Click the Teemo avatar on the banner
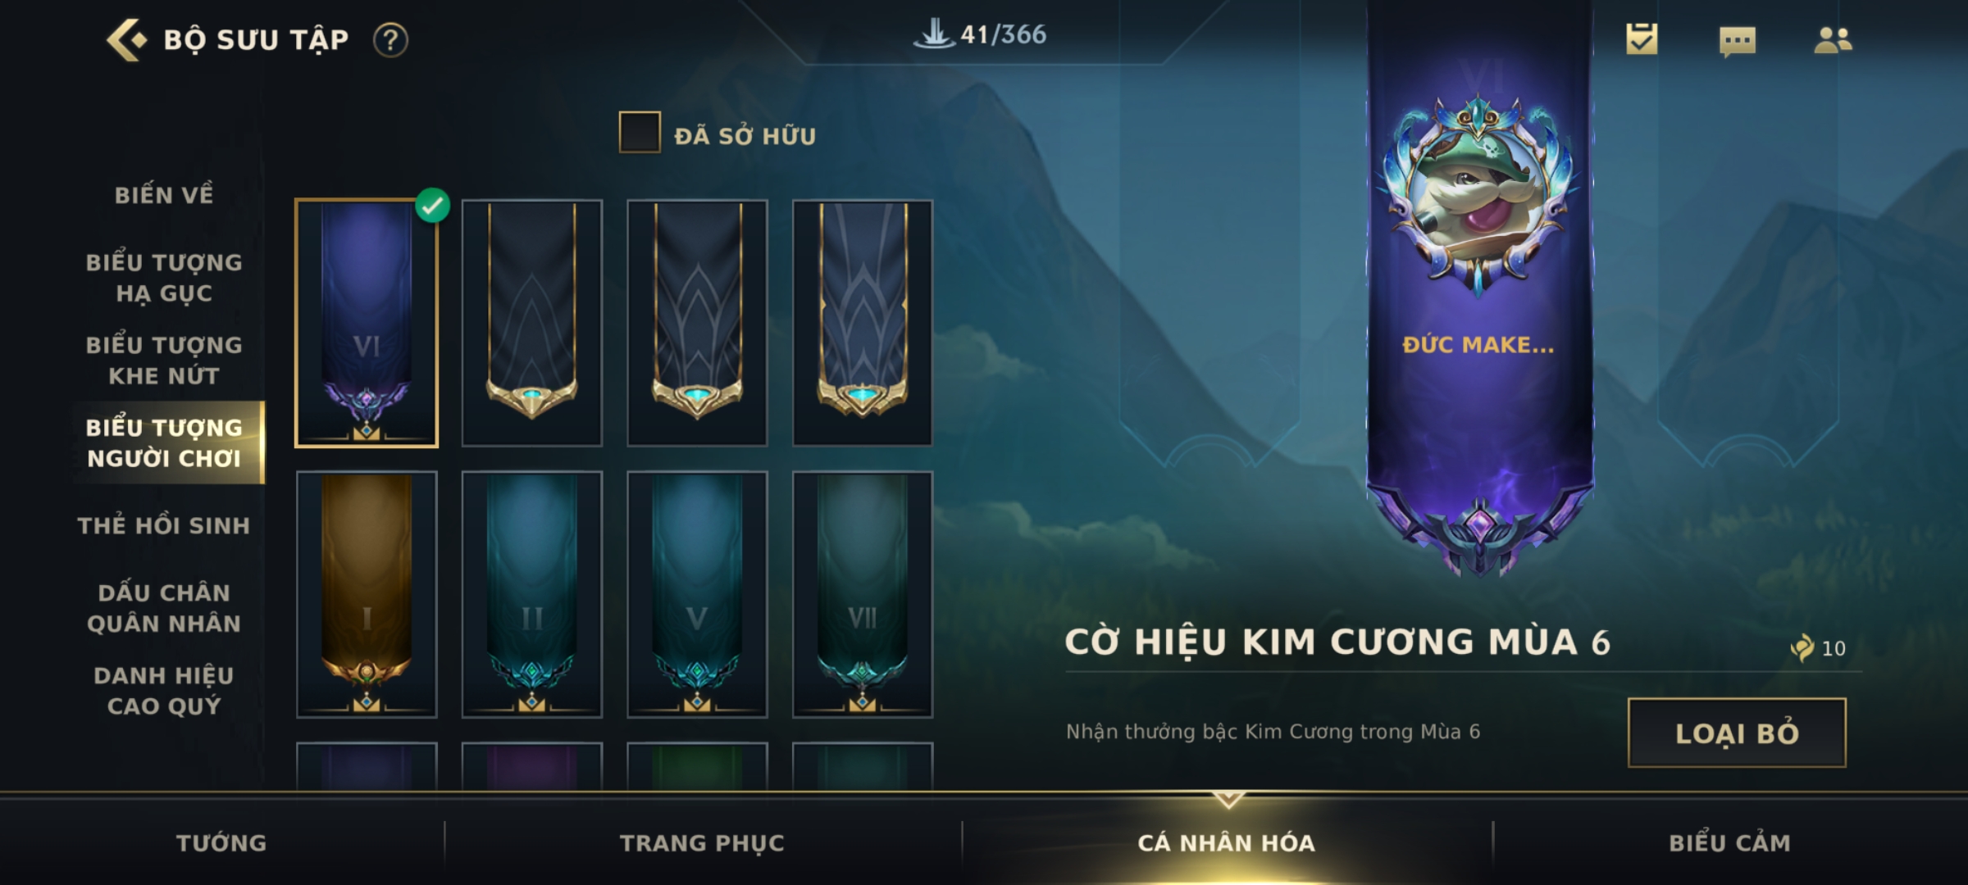The image size is (1968, 885). (1478, 197)
